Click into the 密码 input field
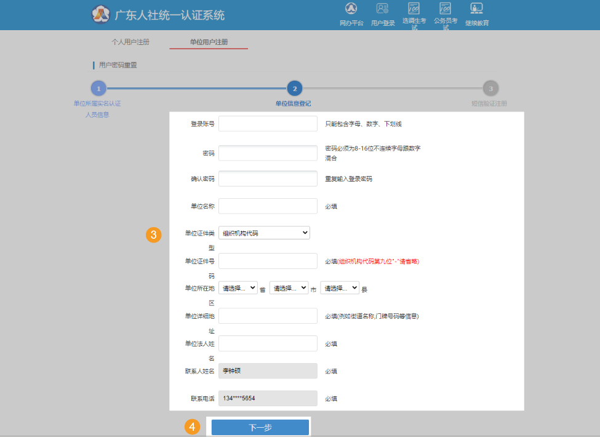This screenshot has height=437, width=600. coord(268,153)
